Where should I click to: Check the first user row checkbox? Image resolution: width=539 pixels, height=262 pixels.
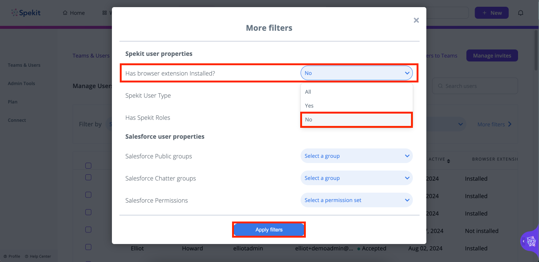88,177
